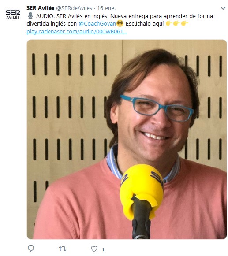Click the like count number 1
Viewport: 228px width, 256px height.
coord(103,249)
